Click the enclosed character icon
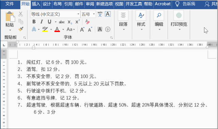 click(x=108, y=29)
